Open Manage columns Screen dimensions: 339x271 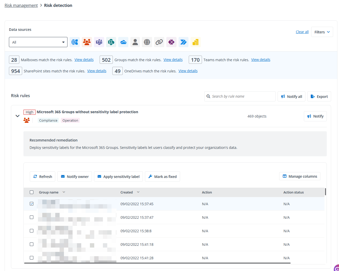point(300,176)
